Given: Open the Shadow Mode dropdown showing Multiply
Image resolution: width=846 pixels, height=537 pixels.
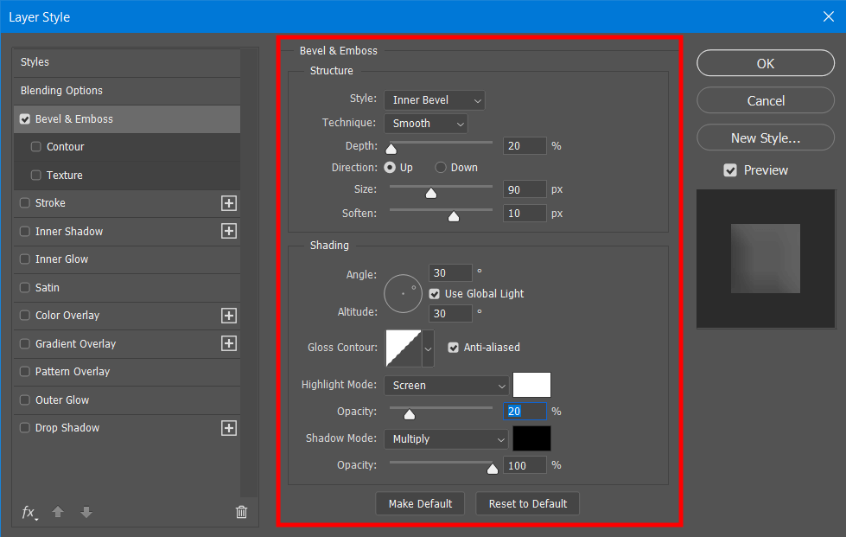Looking at the screenshot, I should pos(446,439).
